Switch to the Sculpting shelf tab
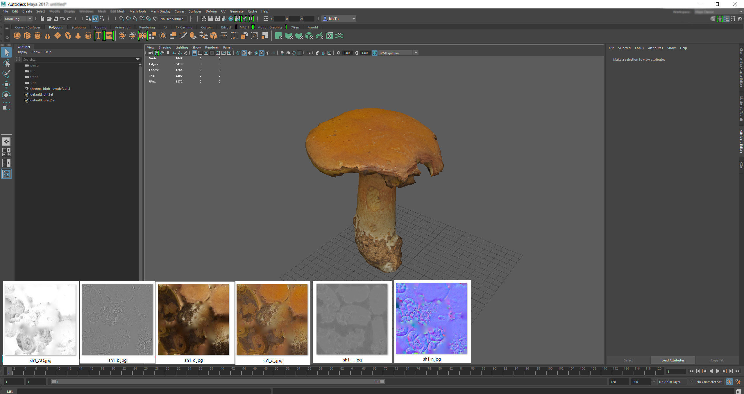Image resolution: width=744 pixels, height=394 pixels. tap(78, 27)
